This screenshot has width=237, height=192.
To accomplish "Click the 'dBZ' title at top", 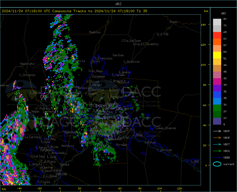I will pos(118,4).
